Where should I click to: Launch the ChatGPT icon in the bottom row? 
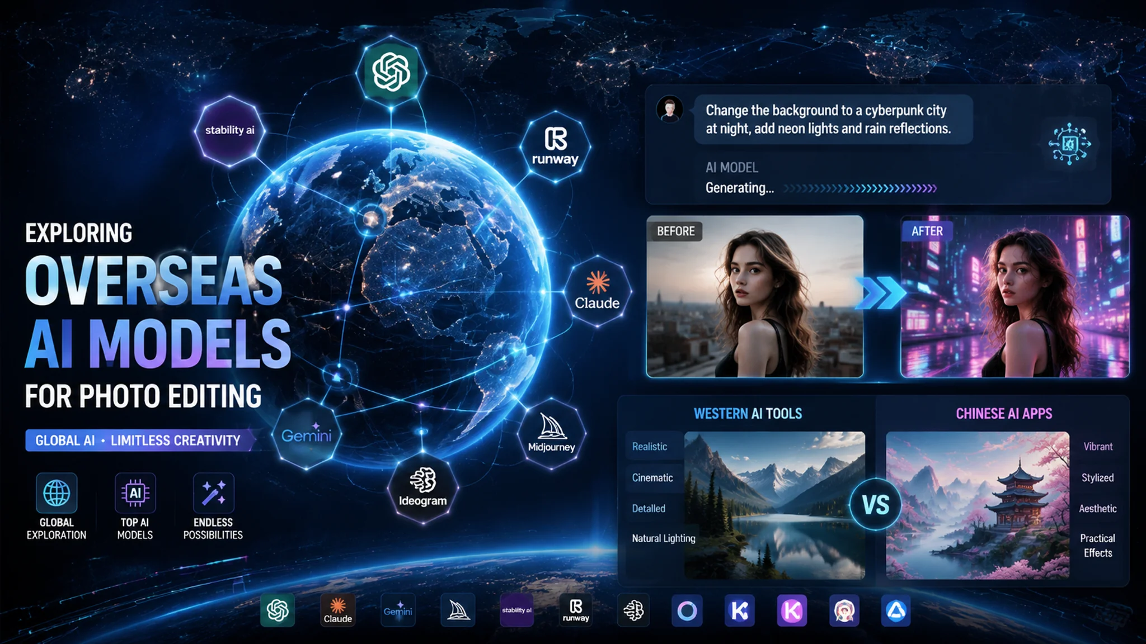coord(278,610)
